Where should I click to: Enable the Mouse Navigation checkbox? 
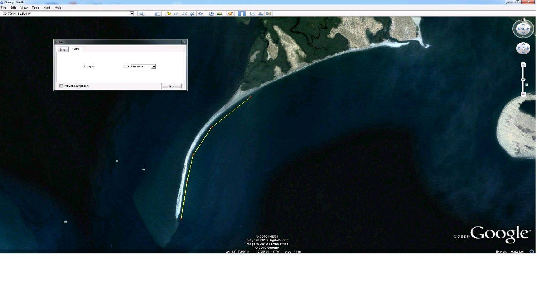(62, 86)
